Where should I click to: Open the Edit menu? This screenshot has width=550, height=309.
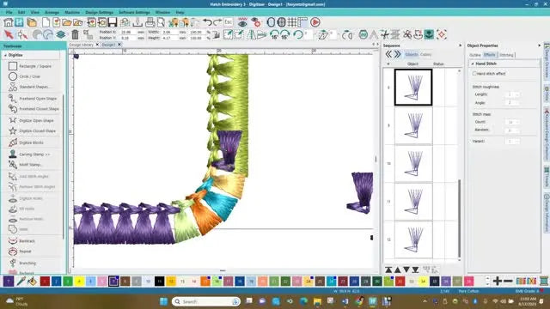click(21, 13)
